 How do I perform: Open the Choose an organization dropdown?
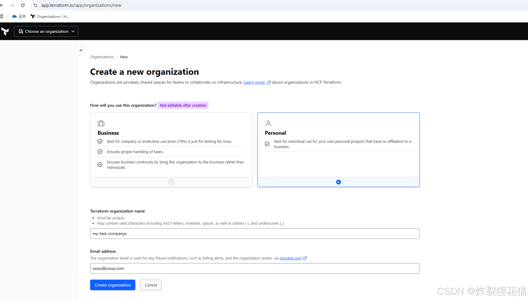pyautogui.click(x=46, y=31)
